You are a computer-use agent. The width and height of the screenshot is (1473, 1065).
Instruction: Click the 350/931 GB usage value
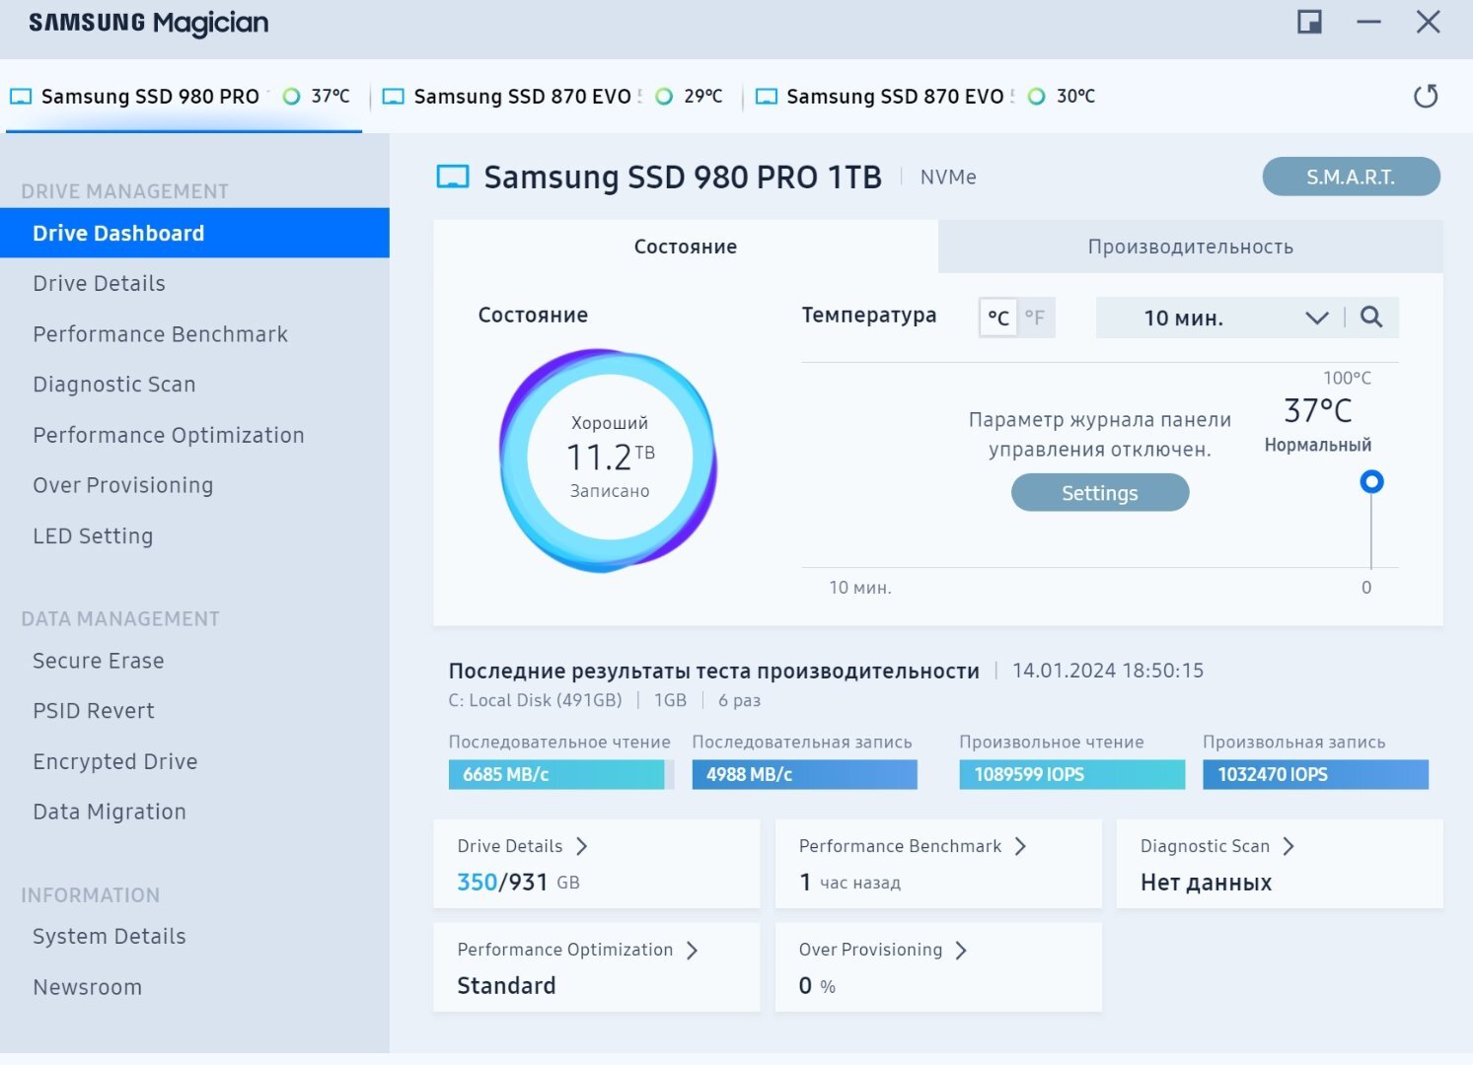518,882
